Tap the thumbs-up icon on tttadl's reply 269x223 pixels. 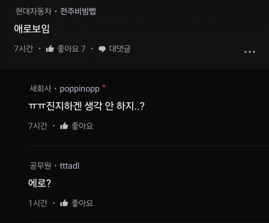64,203
